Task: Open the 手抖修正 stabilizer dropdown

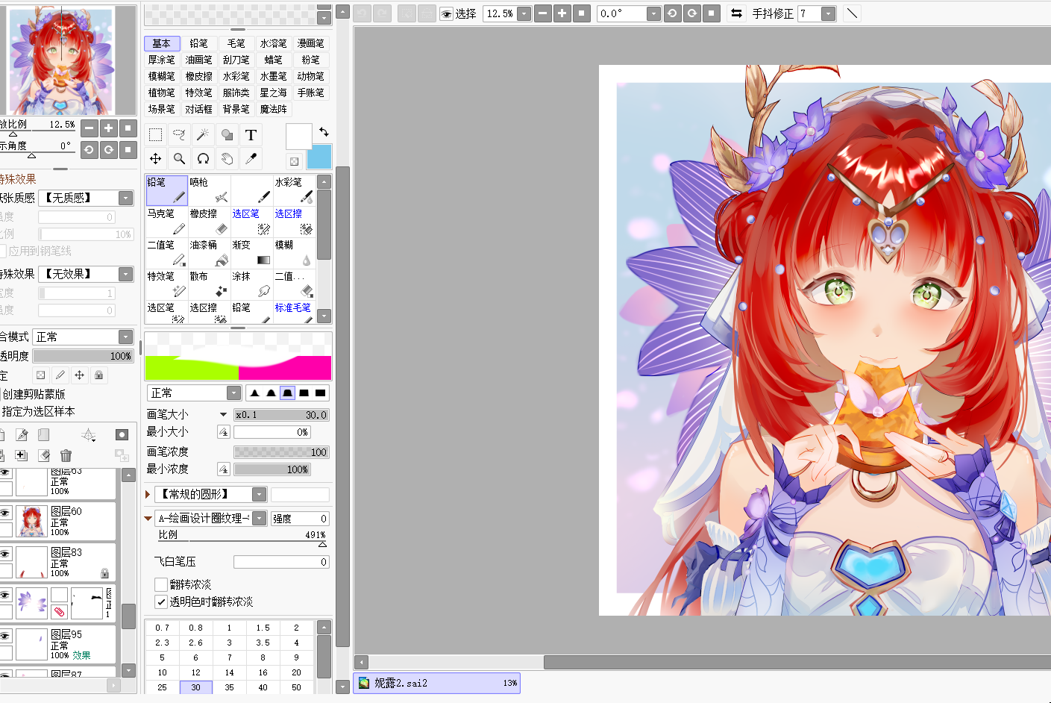Action: 829,13
